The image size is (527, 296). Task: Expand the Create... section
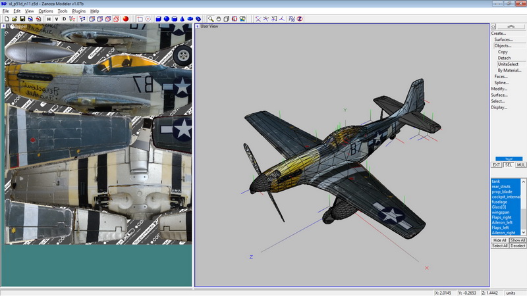[499, 33]
